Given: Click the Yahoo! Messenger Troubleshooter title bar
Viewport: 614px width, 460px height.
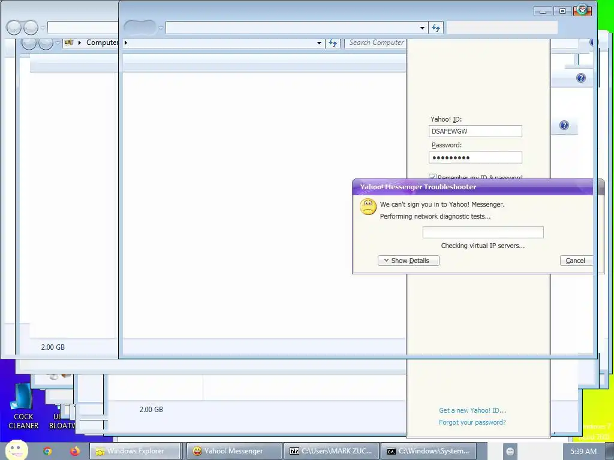Looking at the screenshot, I should click(472, 187).
